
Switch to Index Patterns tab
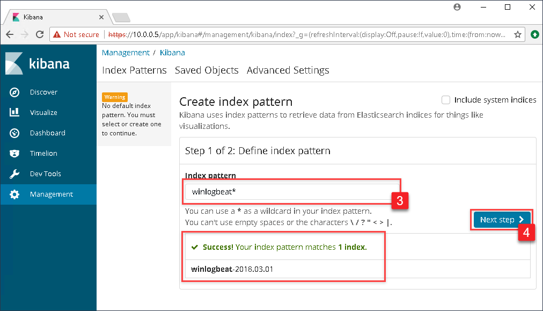(134, 70)
